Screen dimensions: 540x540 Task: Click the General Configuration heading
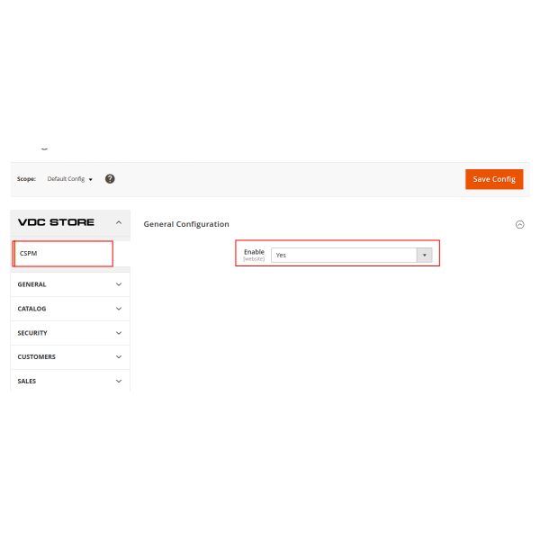(186, 224)
